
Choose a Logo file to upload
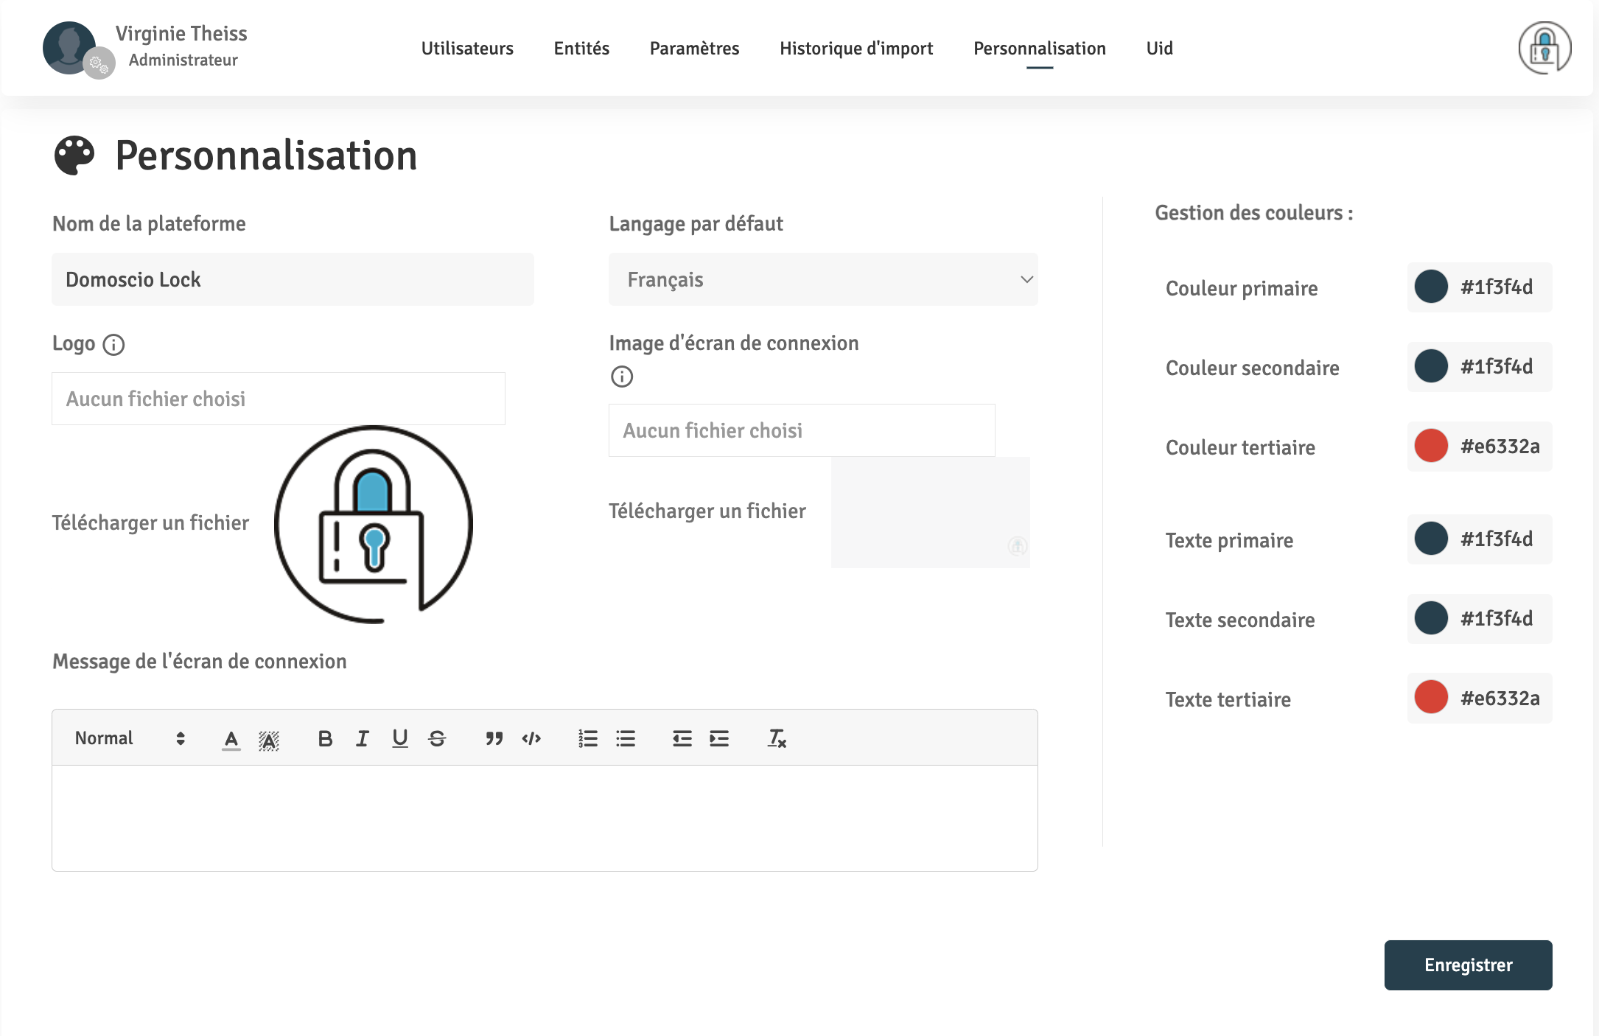pos(279,399)
